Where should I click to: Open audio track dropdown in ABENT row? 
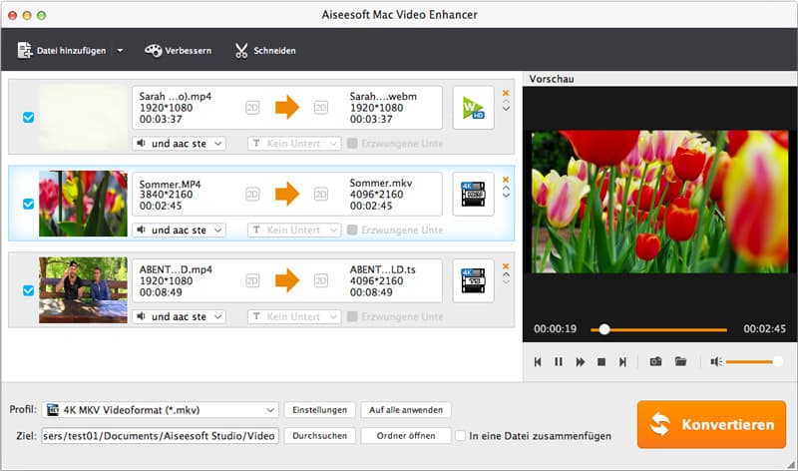[179, 316]
